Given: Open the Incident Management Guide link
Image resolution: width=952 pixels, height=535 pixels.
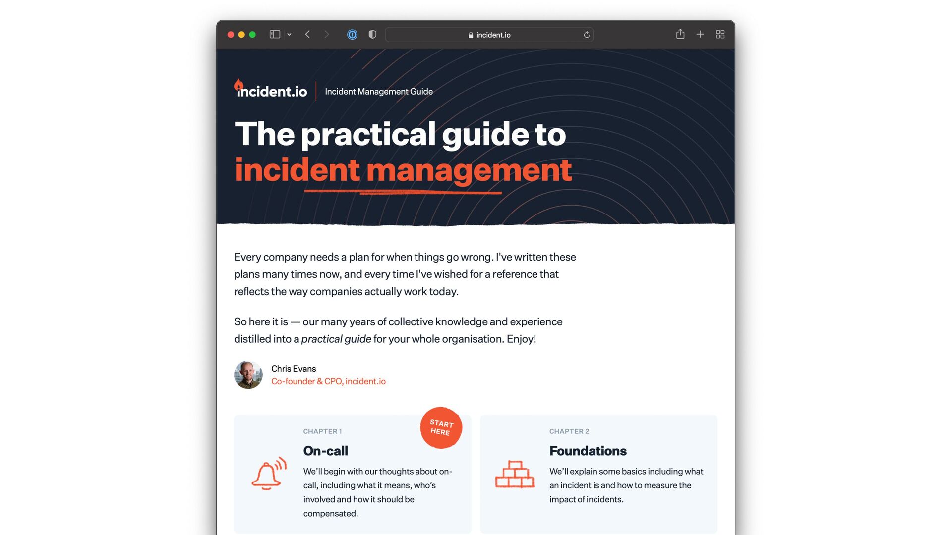Looking at the screenshot, I should click(x=379, y=92).
